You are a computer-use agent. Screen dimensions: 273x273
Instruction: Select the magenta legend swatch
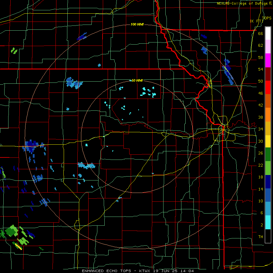click(268, 60)
